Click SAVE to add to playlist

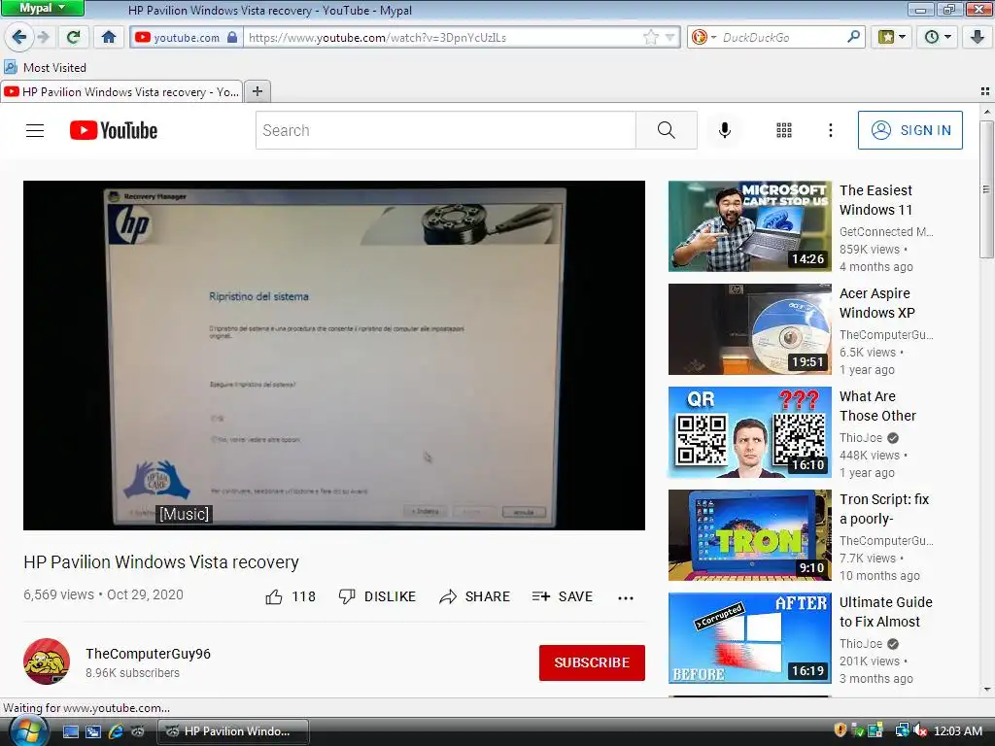[x=563, y=596]
